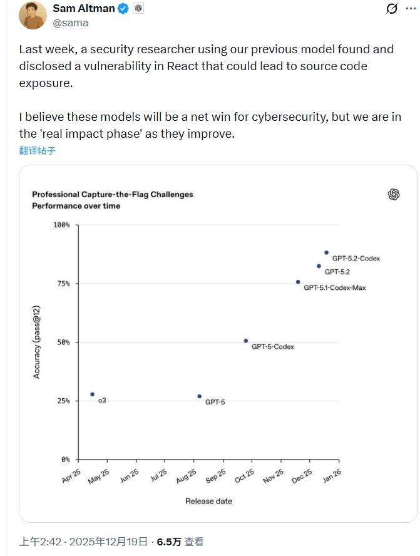420x556 pixels.
Task: Open the 6.5万 查看 view count
Action: pyautogui.click(x=180, y=542)
